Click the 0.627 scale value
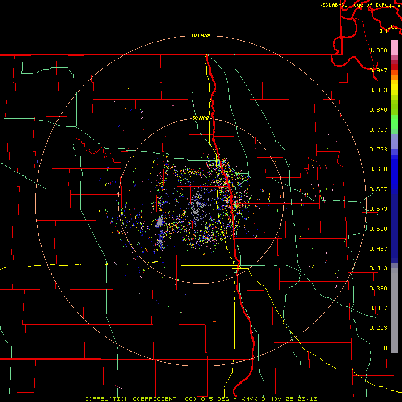The width and height of the screenshot is (402, 402). pos(378,189)
